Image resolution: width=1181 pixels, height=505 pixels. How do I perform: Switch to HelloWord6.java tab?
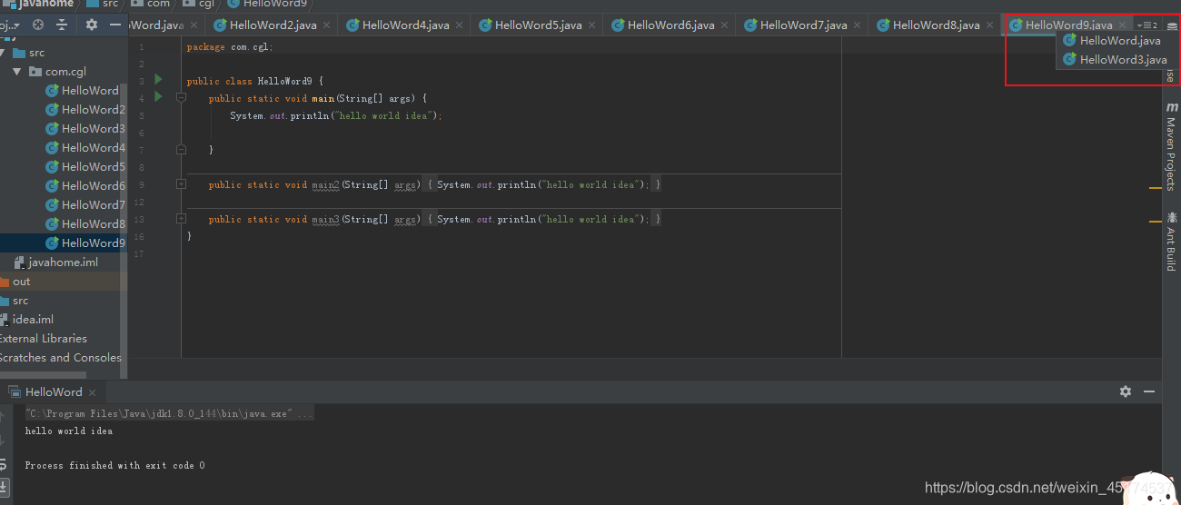(x=671, y=25)
